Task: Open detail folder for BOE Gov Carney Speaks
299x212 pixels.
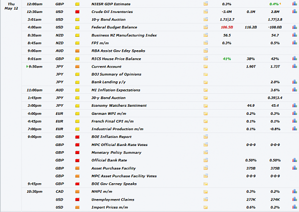Action: pos(206,184)
